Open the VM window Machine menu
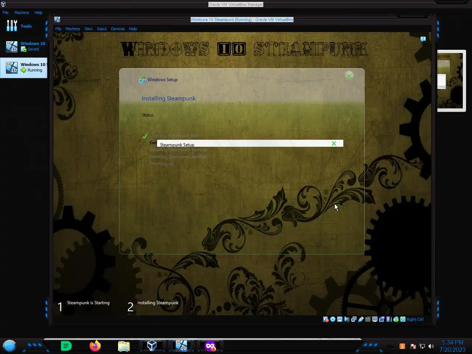472x354 pixels. coord(73,29)
